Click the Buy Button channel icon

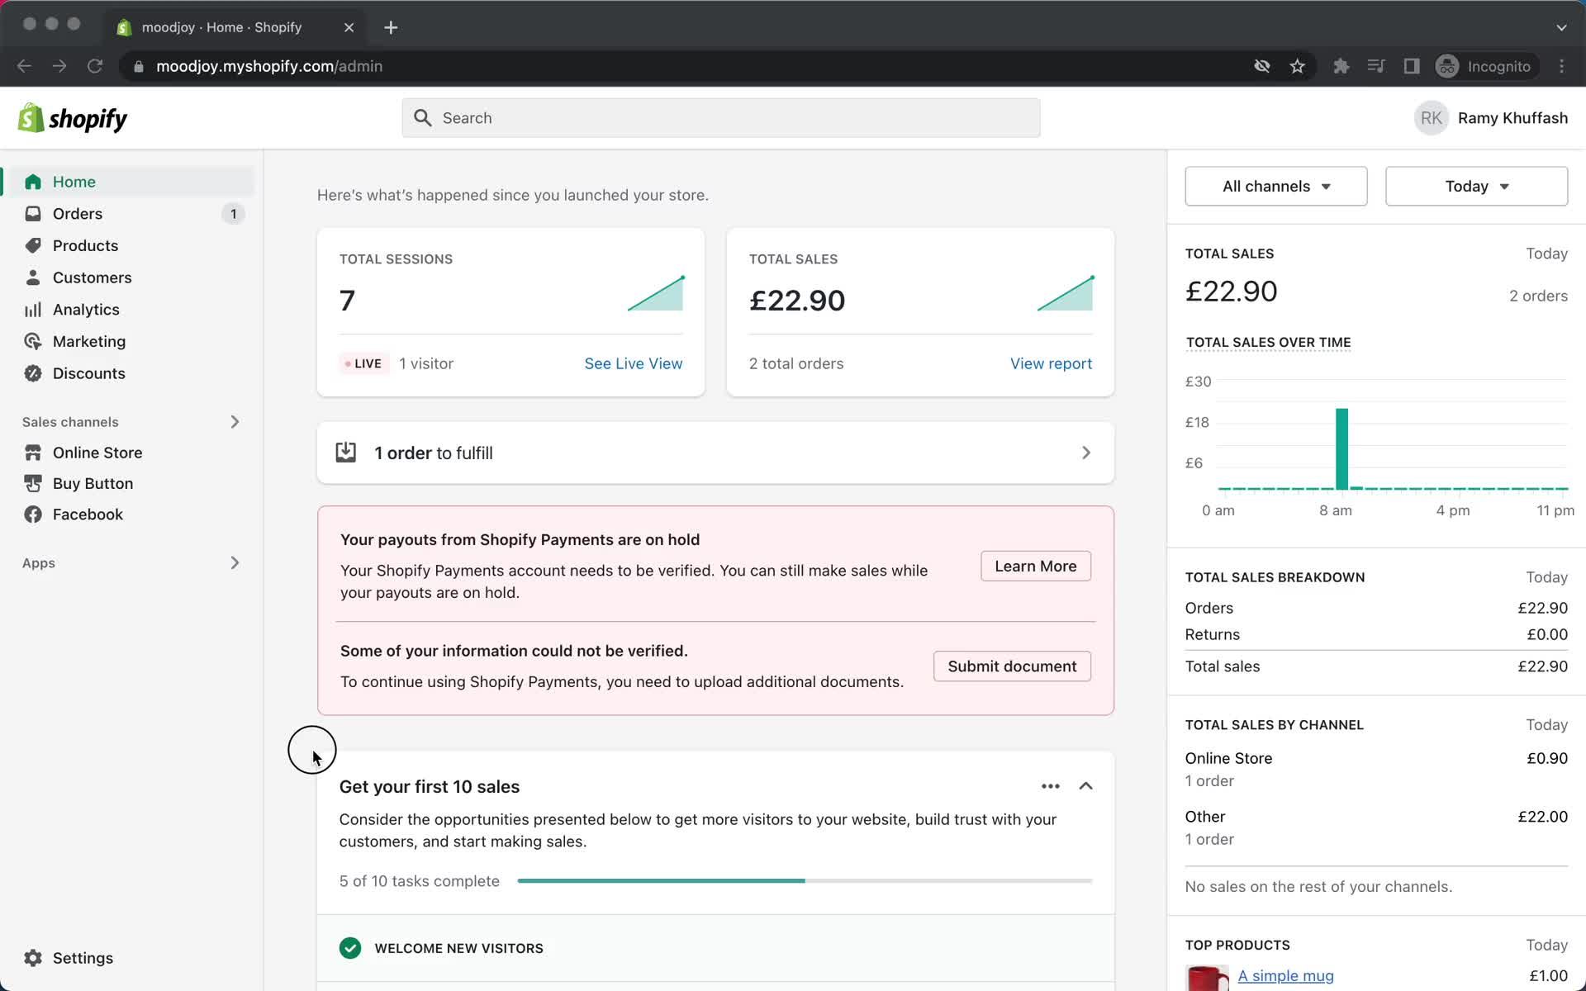33,483
